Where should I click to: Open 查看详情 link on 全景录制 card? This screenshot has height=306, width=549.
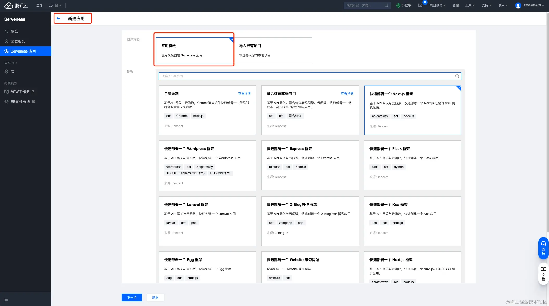244,94
